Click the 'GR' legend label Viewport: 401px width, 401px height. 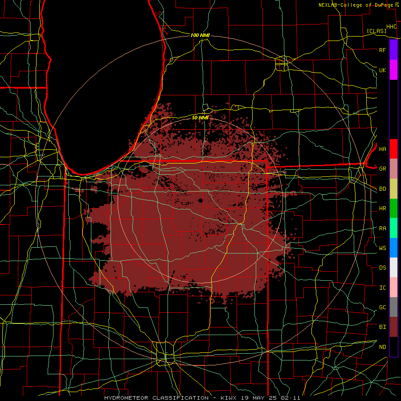[382, 169]
